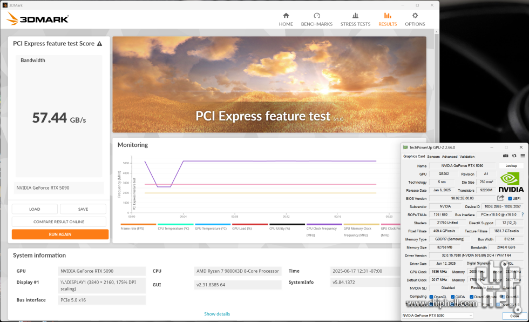
Task: Select the Graphics Card tab in GPU-Z
Action: click(x=414, y=156)
